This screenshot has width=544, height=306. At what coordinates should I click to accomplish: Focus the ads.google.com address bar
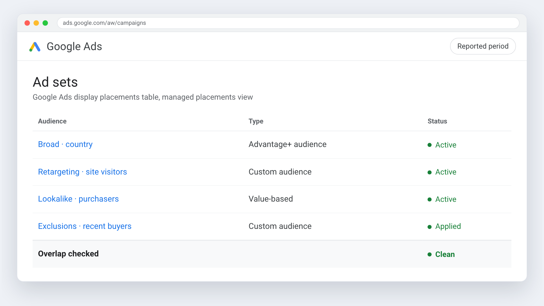pyautogui.click(x=288, y=23)
